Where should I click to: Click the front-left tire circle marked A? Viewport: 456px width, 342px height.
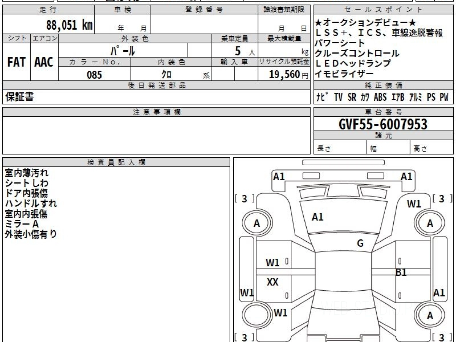257,223
